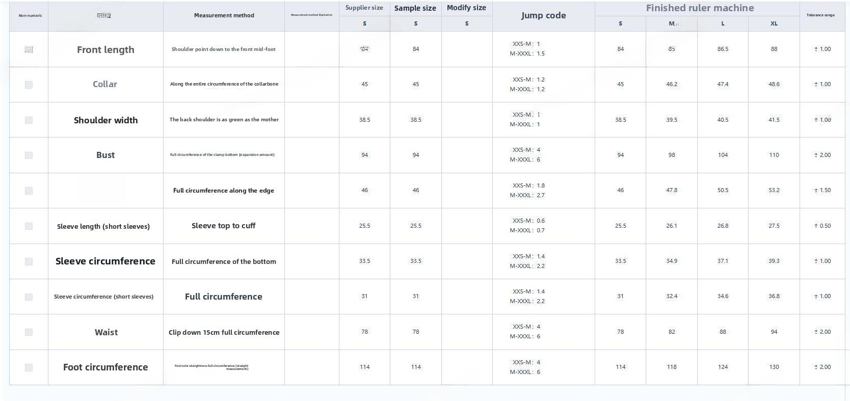Select the Modify size cell in Waist row
The height and width of the screenshot is (401, 850).
pos(466,332)
